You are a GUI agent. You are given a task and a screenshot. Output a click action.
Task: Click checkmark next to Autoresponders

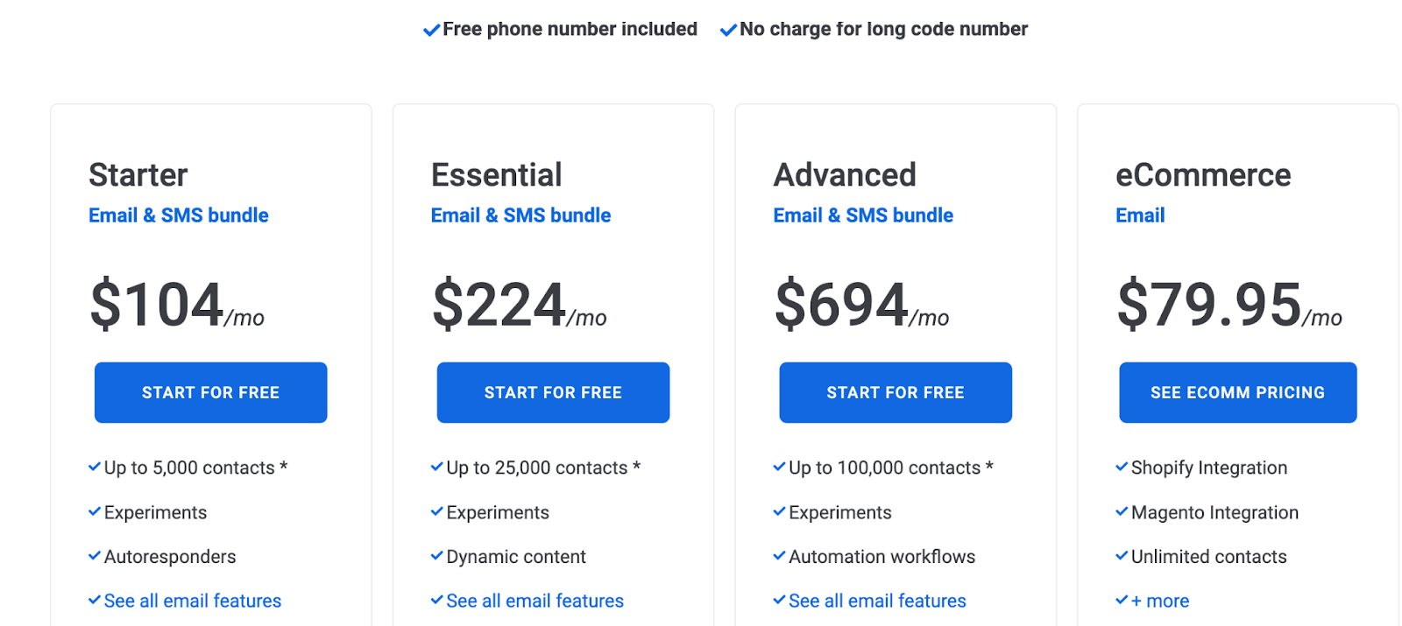(95, 556)
